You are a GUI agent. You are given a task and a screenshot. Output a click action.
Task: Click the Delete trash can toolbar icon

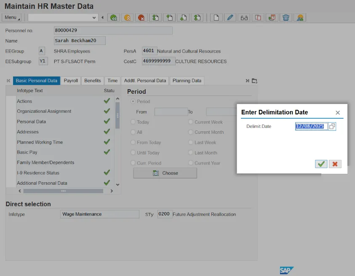pos(286,18)
